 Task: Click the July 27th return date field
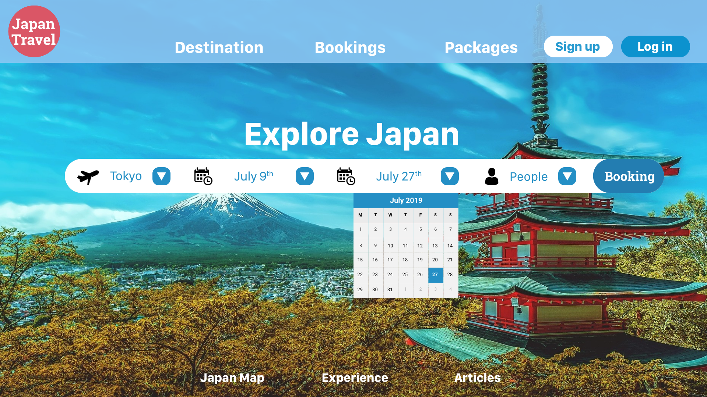click(399, 176)
